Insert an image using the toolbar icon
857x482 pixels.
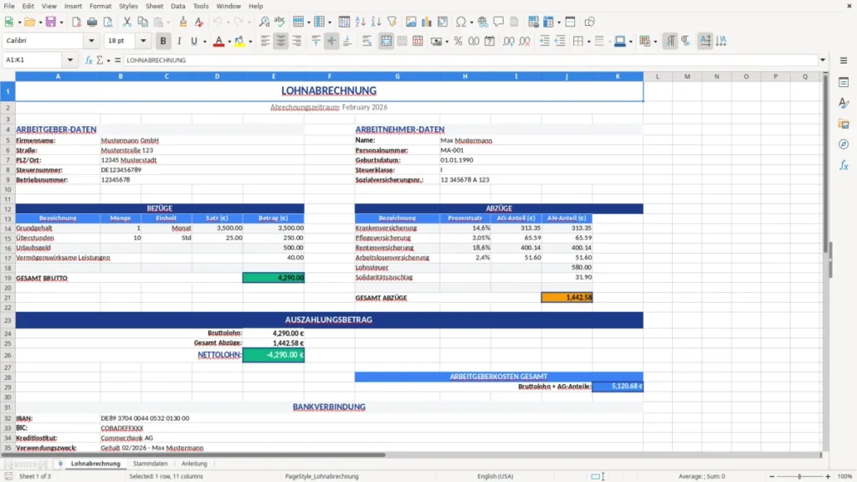pos(411,22)
